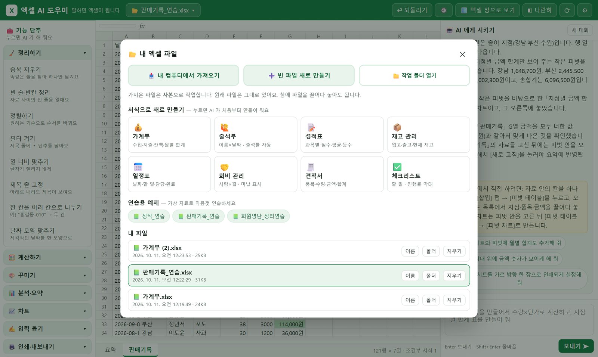Choose the 가계부 template card

(x=169, y=135)
